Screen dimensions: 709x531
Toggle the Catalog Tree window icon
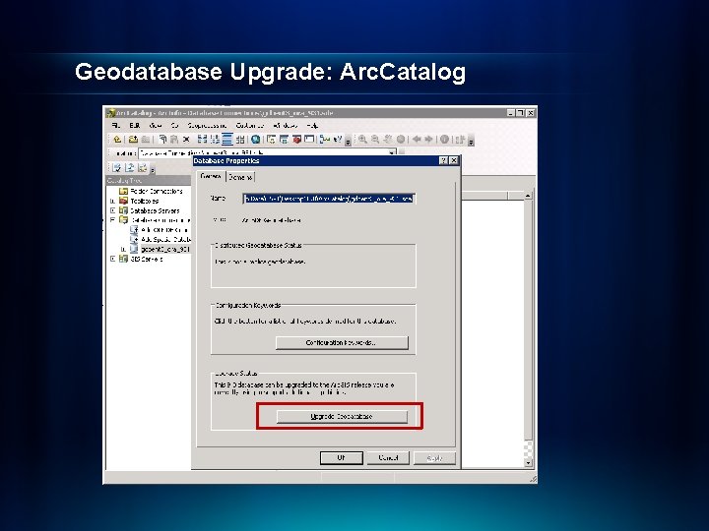click(272, 140)
